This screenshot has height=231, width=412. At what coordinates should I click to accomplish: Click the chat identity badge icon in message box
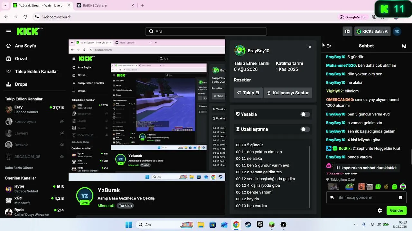(x=332, y=197)
